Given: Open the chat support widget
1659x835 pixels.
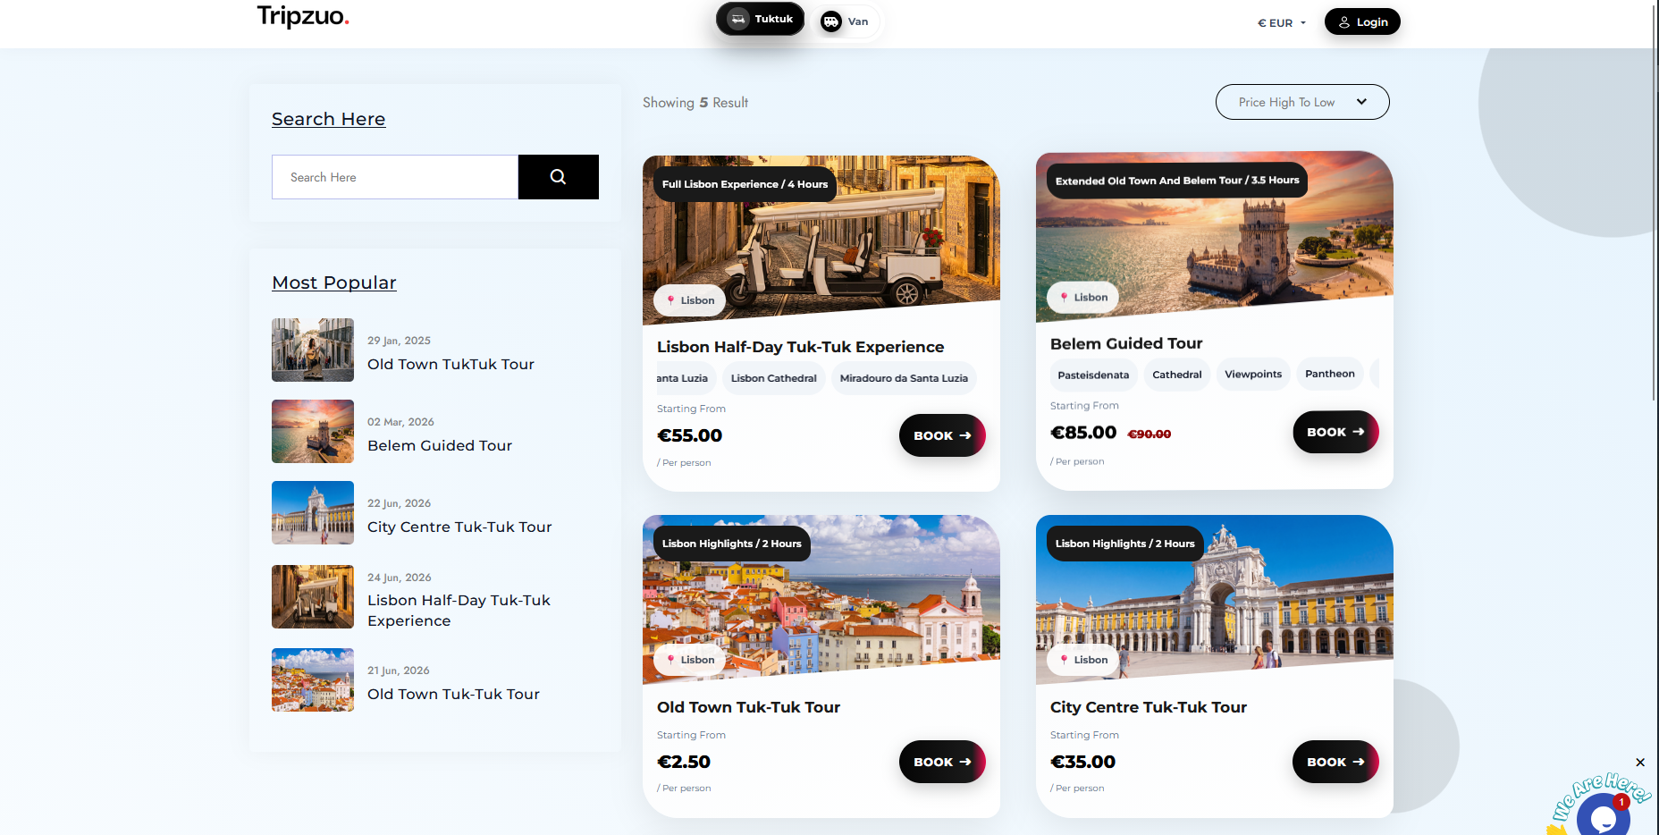Looking at the screenshot, I should point(1603,815).
